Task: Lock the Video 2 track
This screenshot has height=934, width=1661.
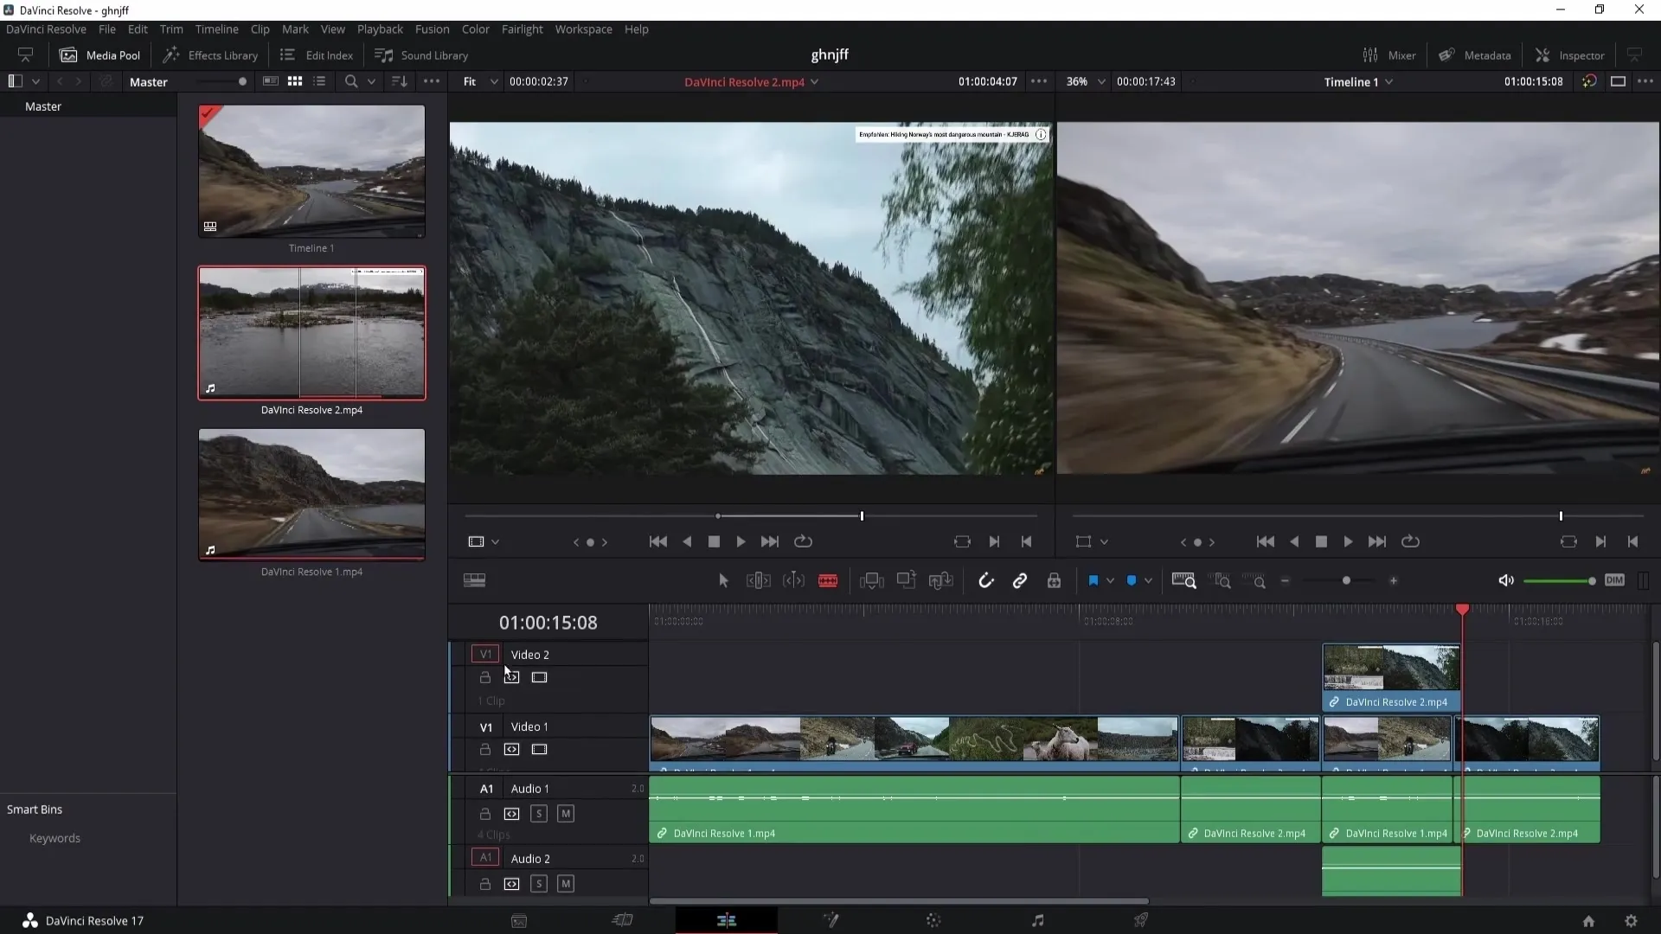Action: pos(485,677)
